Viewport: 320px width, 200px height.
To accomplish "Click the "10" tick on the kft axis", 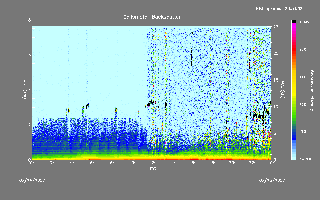I will 276,106.
